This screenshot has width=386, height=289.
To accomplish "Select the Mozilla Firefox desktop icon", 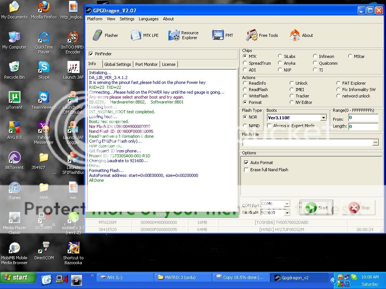I will click(44, 10).
